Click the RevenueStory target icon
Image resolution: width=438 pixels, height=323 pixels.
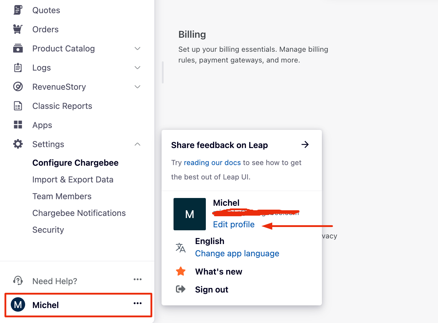click(x=18, y=86)
